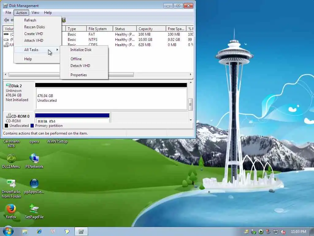The width and height of the screenshot is (314, 236).
Task: Choose Help in the Action dropdown
Action: [x=37, y=59]
